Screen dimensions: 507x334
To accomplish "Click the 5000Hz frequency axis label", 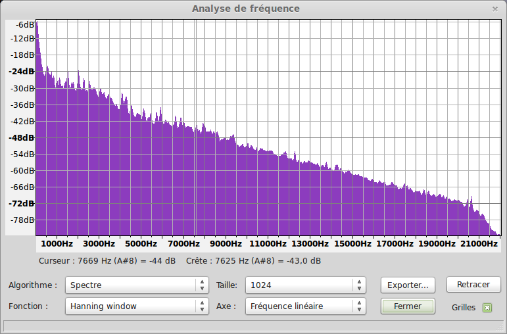I will click(x=141, y=244).
